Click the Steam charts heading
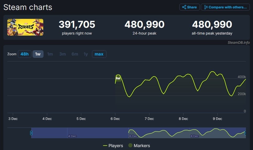 point(28,7)
